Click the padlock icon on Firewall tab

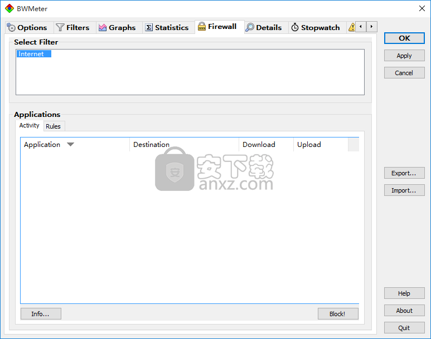(x=202, y=26)
